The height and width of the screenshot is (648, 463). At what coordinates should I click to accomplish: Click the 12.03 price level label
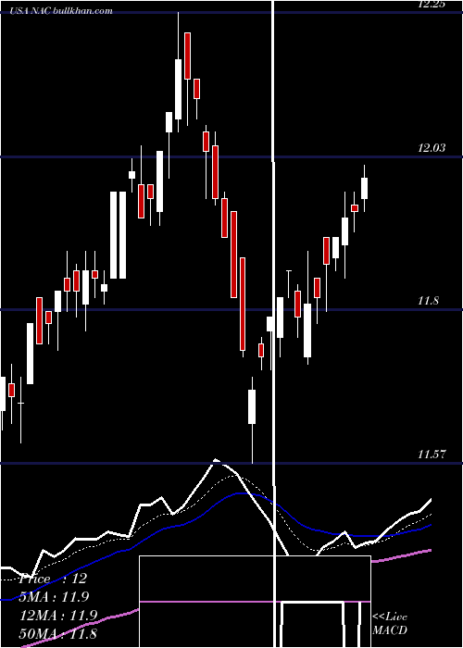[432, 148]
